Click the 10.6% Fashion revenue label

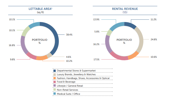click(154, 57)
